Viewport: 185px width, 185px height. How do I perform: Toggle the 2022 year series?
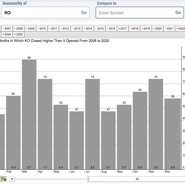pyautogui.click(x=180, y=29)
